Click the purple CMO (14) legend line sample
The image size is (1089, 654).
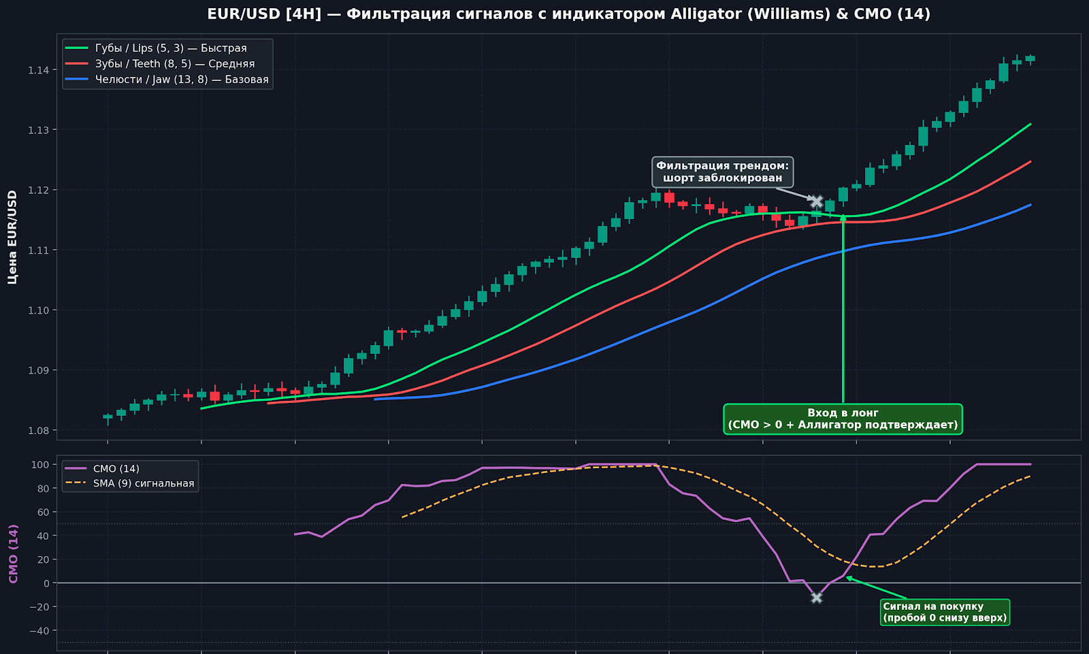(x=77, y=469)
